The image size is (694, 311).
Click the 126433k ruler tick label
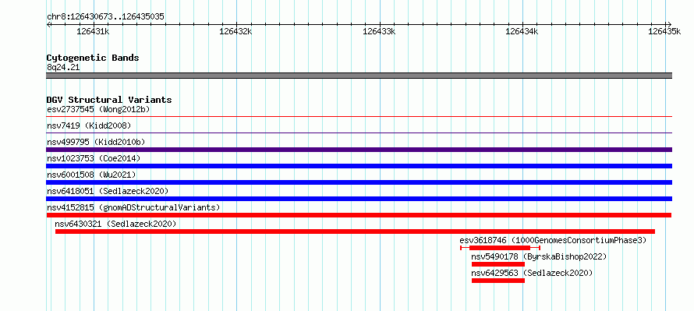tap(379, 31)
